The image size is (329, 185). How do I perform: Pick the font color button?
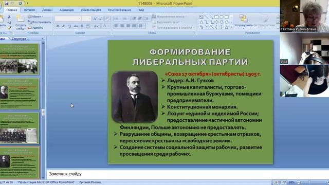click(x=104, y=26)
